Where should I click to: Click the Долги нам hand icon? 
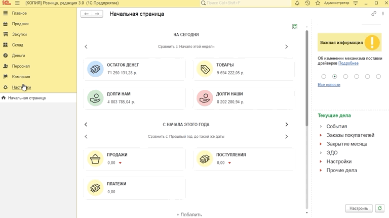coord(95,98)
